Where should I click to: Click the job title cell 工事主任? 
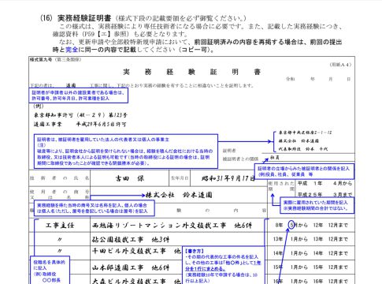(60, 226)
